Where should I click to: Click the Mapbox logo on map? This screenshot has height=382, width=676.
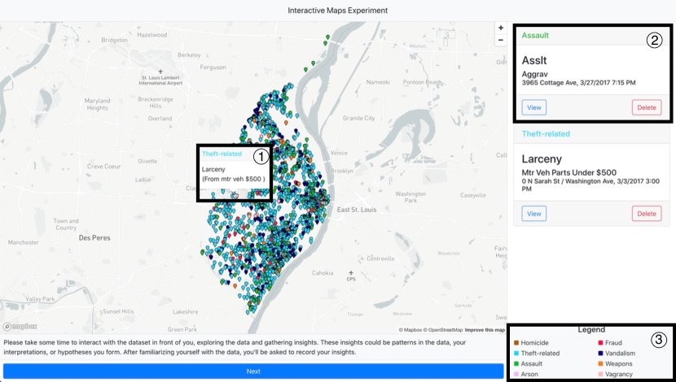click(x=20, y=327)
